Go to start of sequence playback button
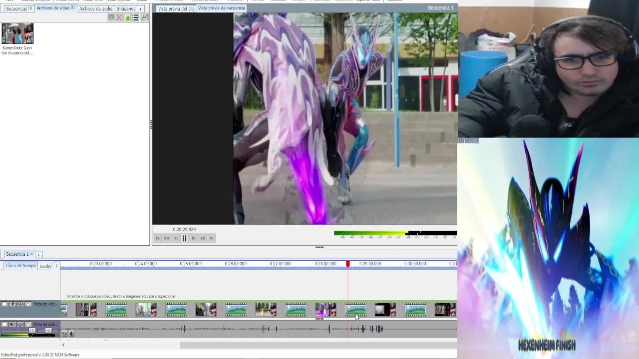Screen dimensions: 639x359 (157, 238)
